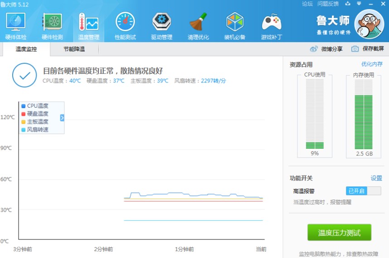
Task: Select the 装机必备 software box icon
Action: coord(234,23)
